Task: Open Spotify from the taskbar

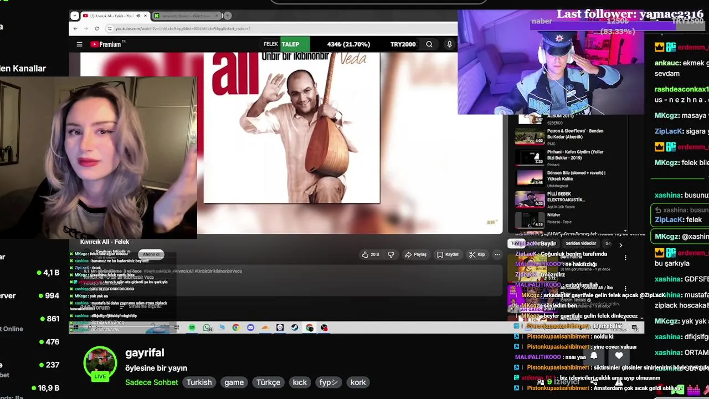Action: pyautogui.click(x=192, y=328)
